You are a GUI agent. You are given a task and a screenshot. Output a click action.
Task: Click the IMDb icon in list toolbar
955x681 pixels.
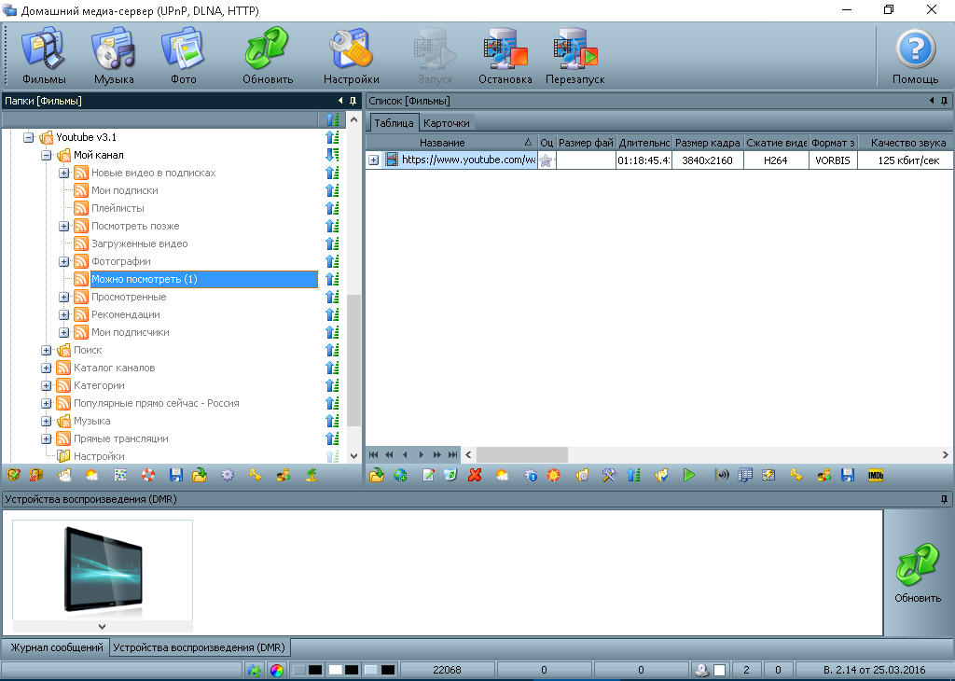point(876,476)
